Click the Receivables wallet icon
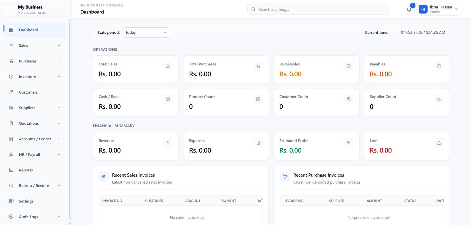471x225 pixels. (349, 66)
